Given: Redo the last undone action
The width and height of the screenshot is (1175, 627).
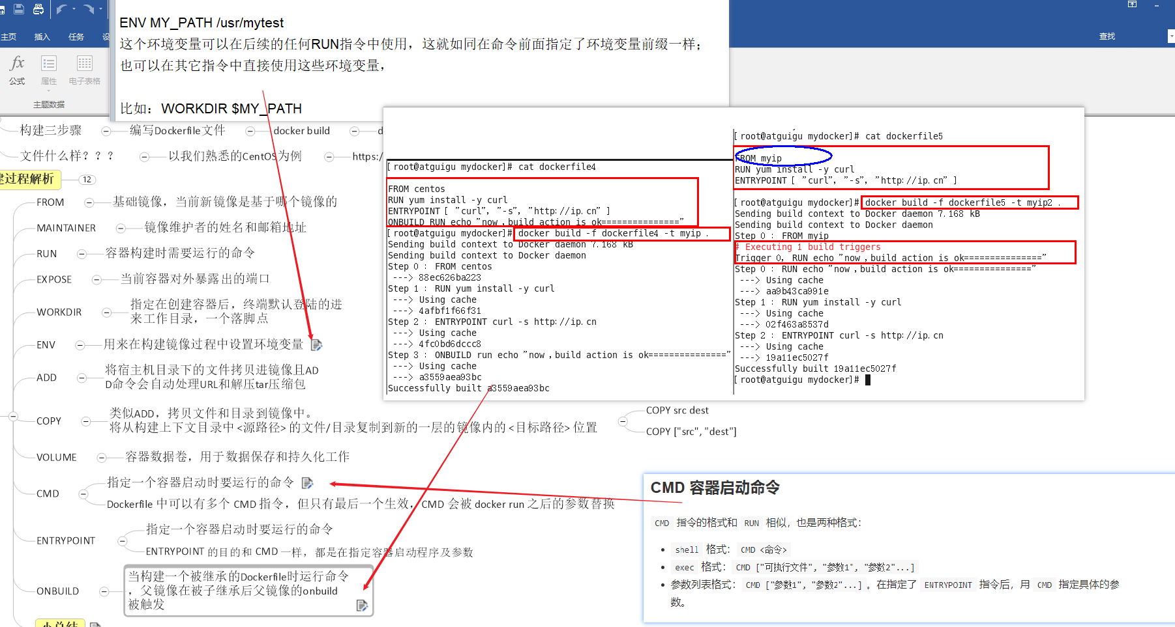Looking at the screenshot, I should coord(89,8).
